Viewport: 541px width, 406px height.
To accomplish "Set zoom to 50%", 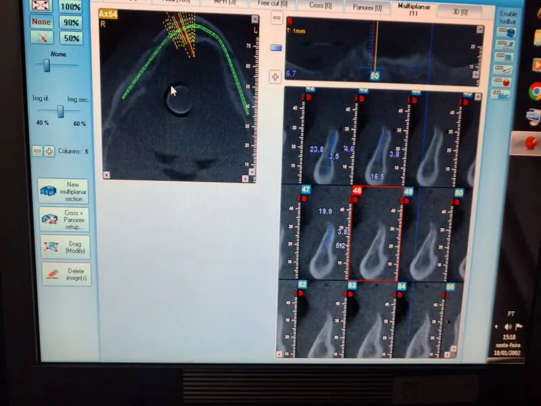I will coord(72,38).
